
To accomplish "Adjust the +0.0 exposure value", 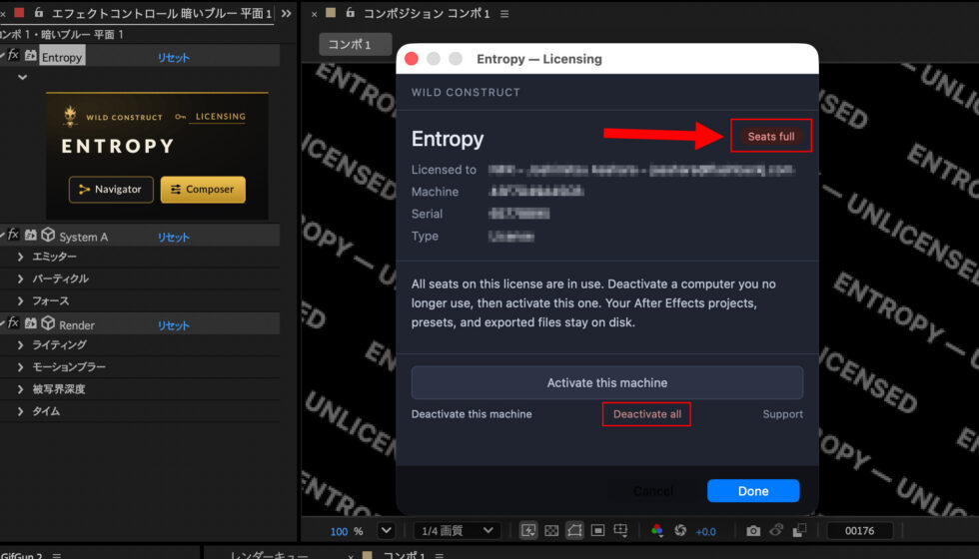I will pos(705,531).
